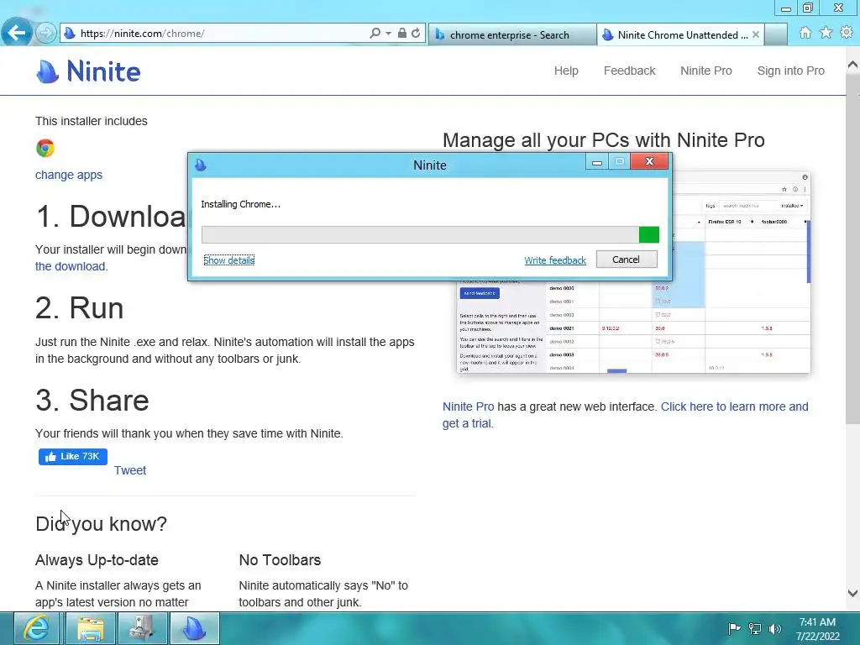The width and height of the screenshot is (860, 645).
Task: Click the 'No Toolbars' heading
Action: (x=280, y=560)
